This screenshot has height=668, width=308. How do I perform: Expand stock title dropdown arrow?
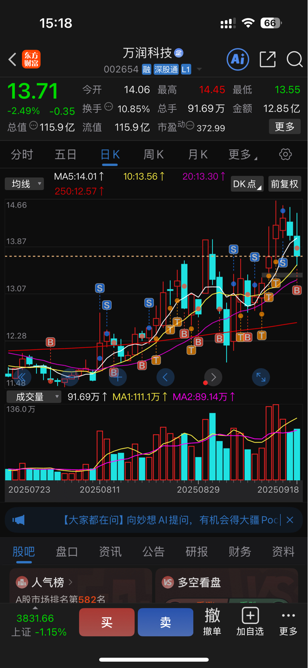(x=199, y=69)
